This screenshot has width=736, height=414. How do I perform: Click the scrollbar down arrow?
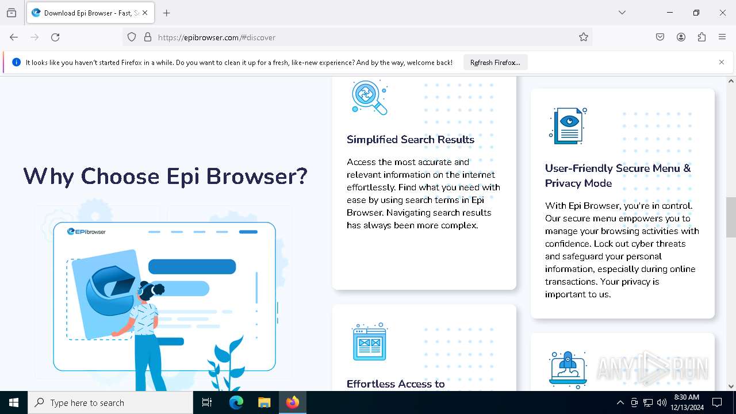(731, 386)
